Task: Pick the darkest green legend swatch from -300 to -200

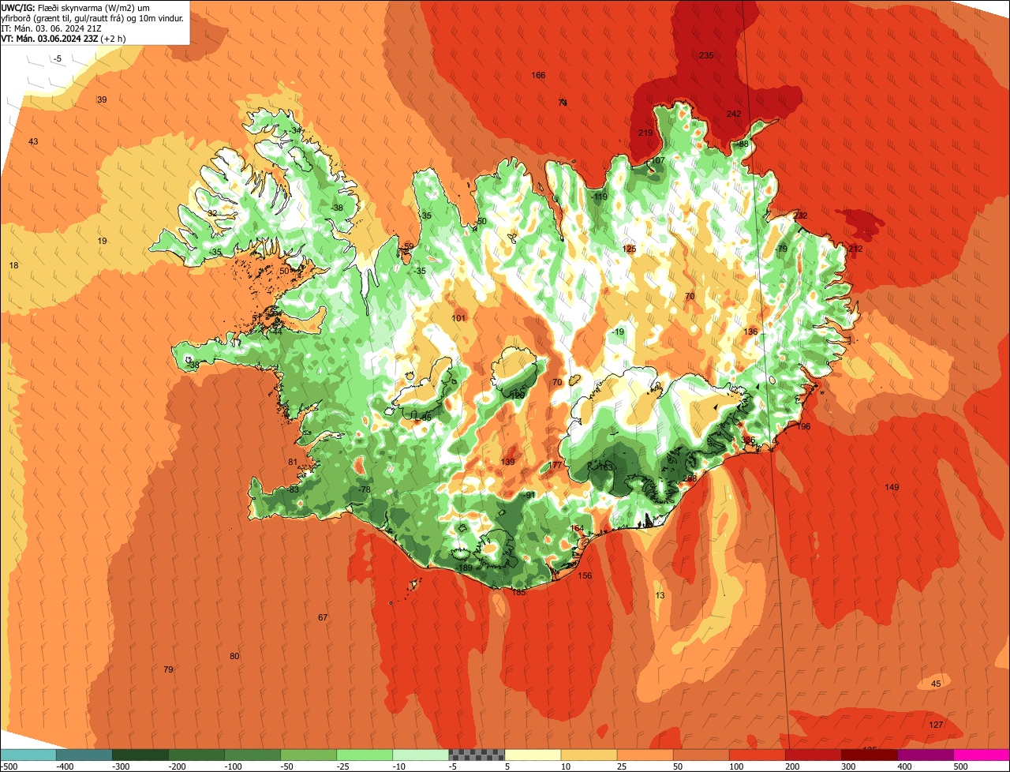Action: (140, 755)
